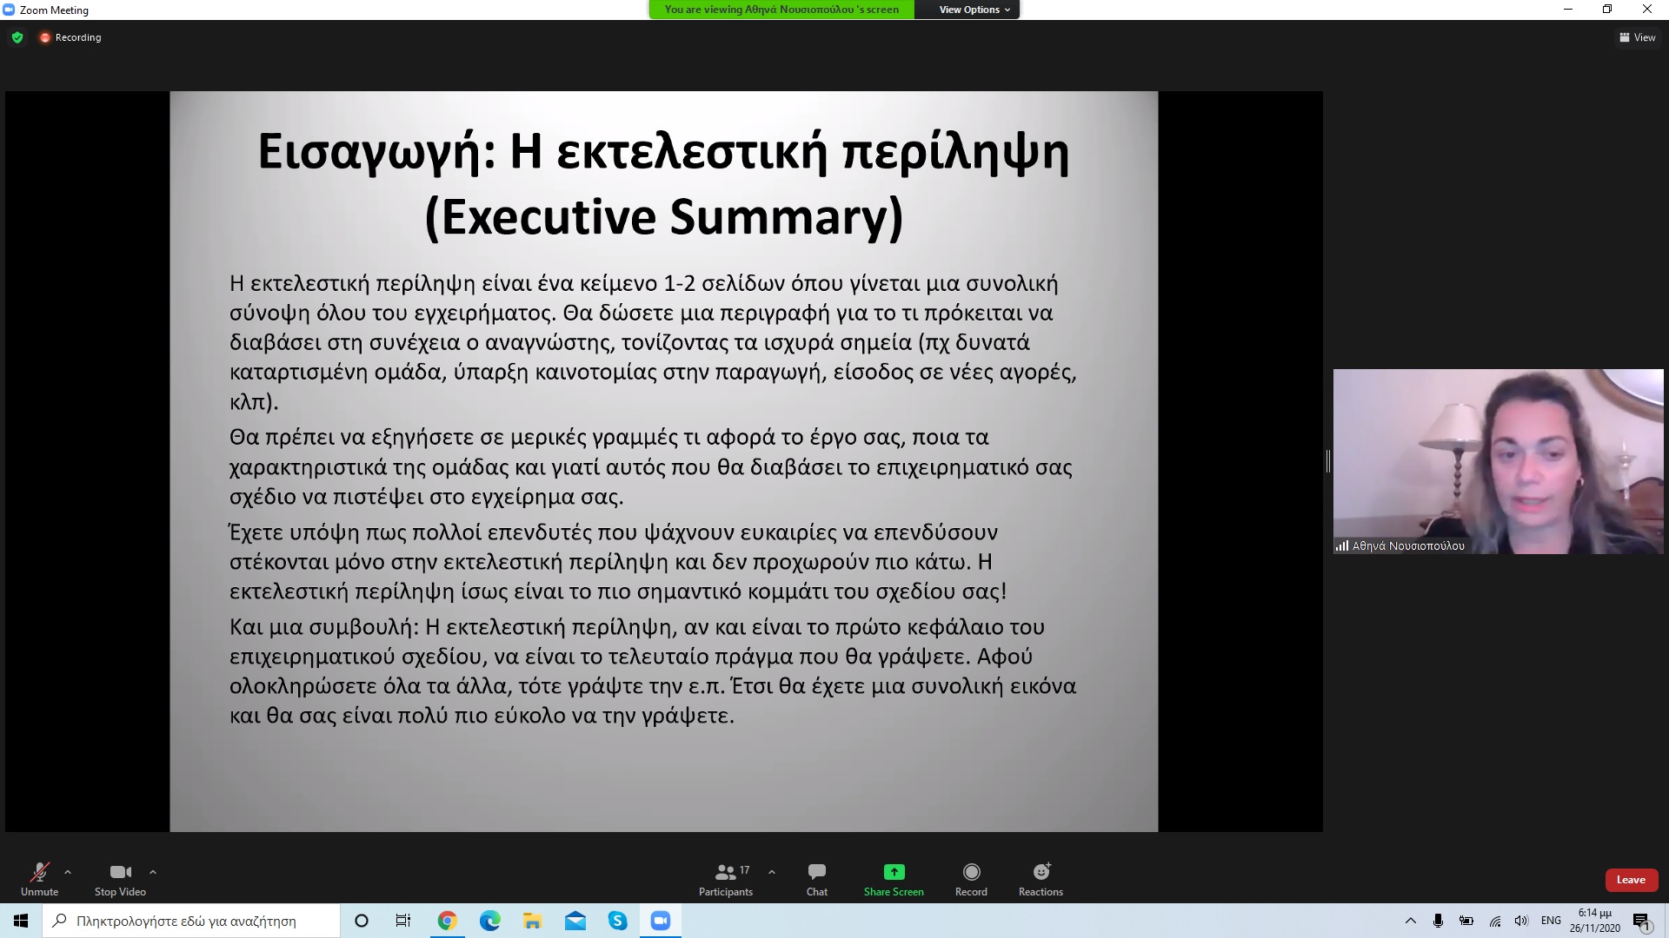Open the Participants list
The width and height of the screenshot is (1669, 938).
click(726, 879)
